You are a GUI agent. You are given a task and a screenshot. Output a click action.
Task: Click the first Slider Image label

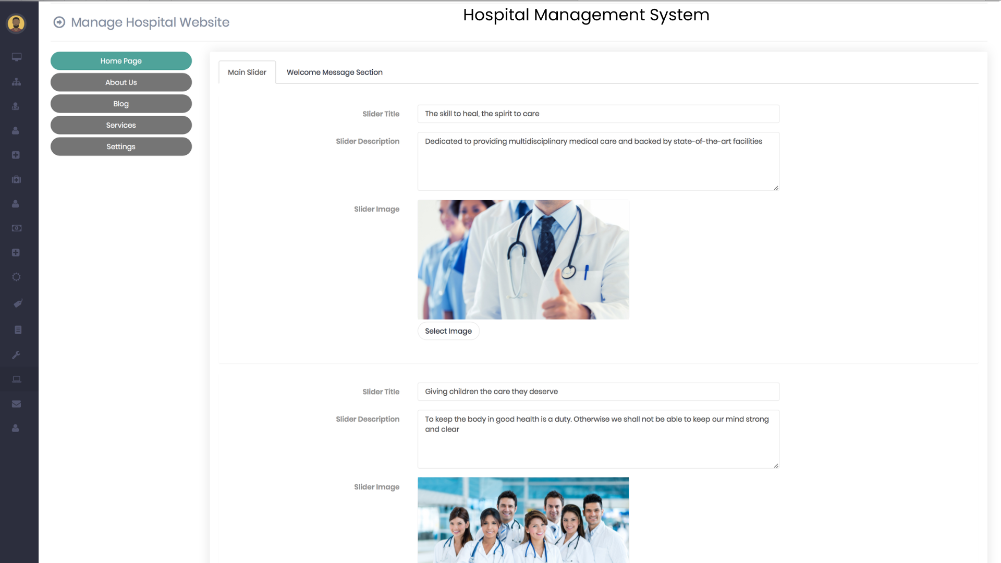click(x=376, y=209)
